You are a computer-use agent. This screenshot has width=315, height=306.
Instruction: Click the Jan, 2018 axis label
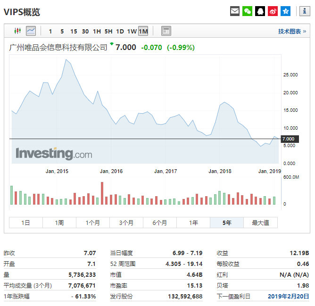pos(220,171)
